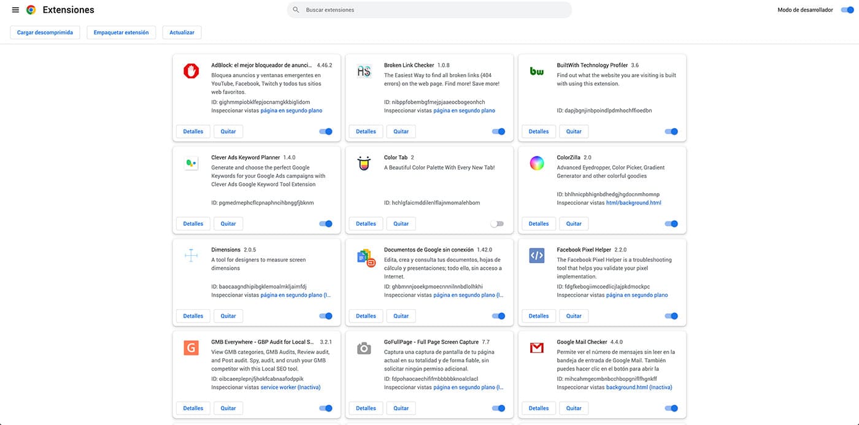Open Facebook Pixel Helper página en segundo plano
The width and height of the screenshot is (859, 425).
(x=637, y=295)
